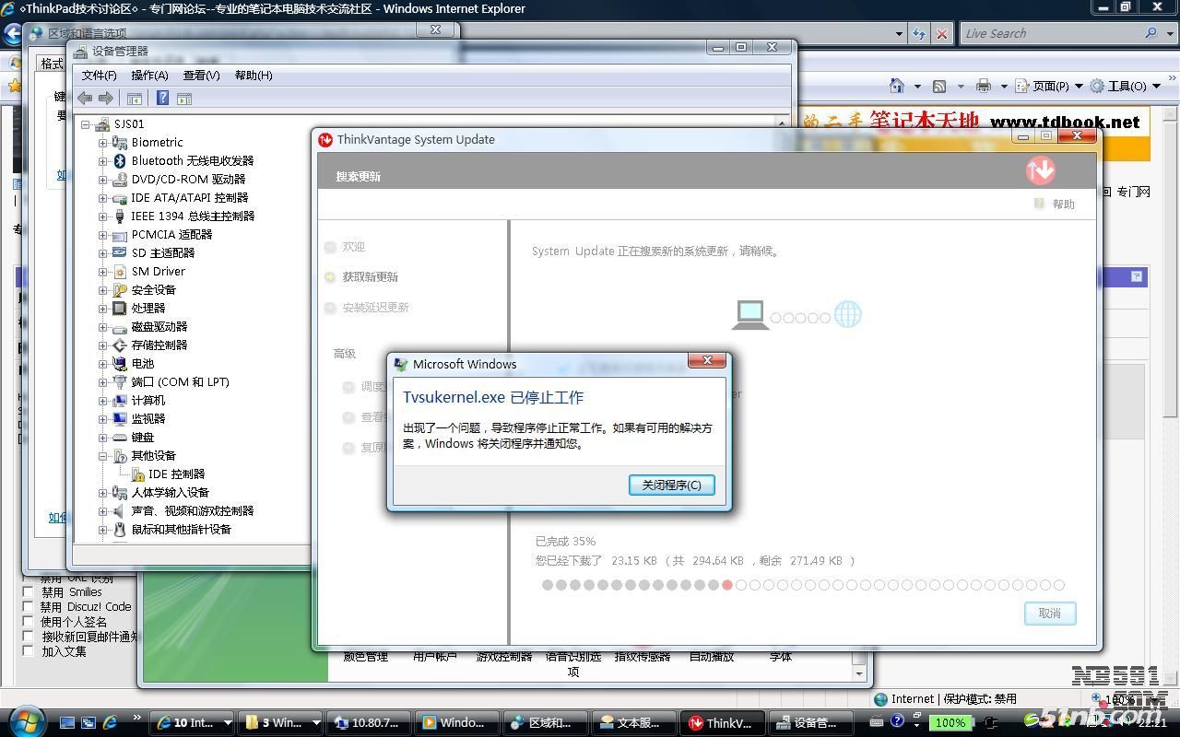The width and height of the screenshot is (1180, 737).
Task: Click the download progress dots bar
Action: (802, 585)
